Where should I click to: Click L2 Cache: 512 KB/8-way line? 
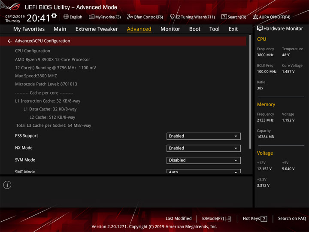[x=52, y=117]
